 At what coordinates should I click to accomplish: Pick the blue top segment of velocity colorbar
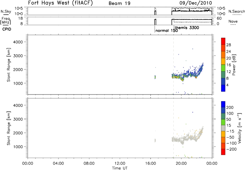[223, 104]
